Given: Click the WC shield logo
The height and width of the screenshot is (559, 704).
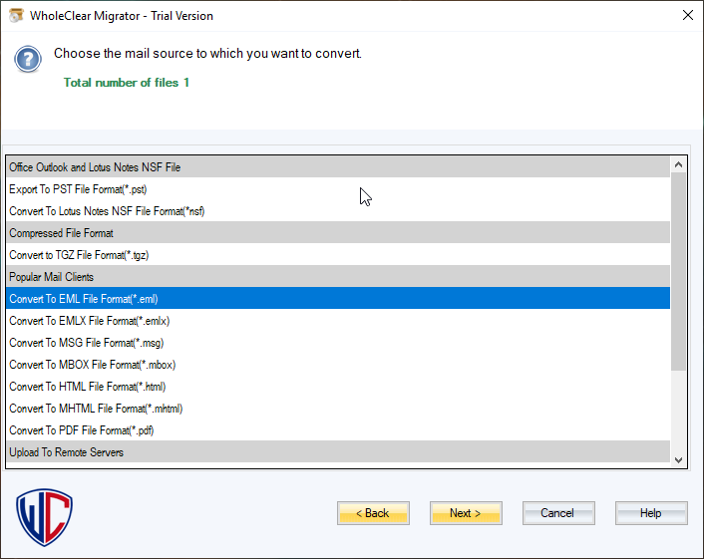Looking at the screenshot, I should pos(45,515).
